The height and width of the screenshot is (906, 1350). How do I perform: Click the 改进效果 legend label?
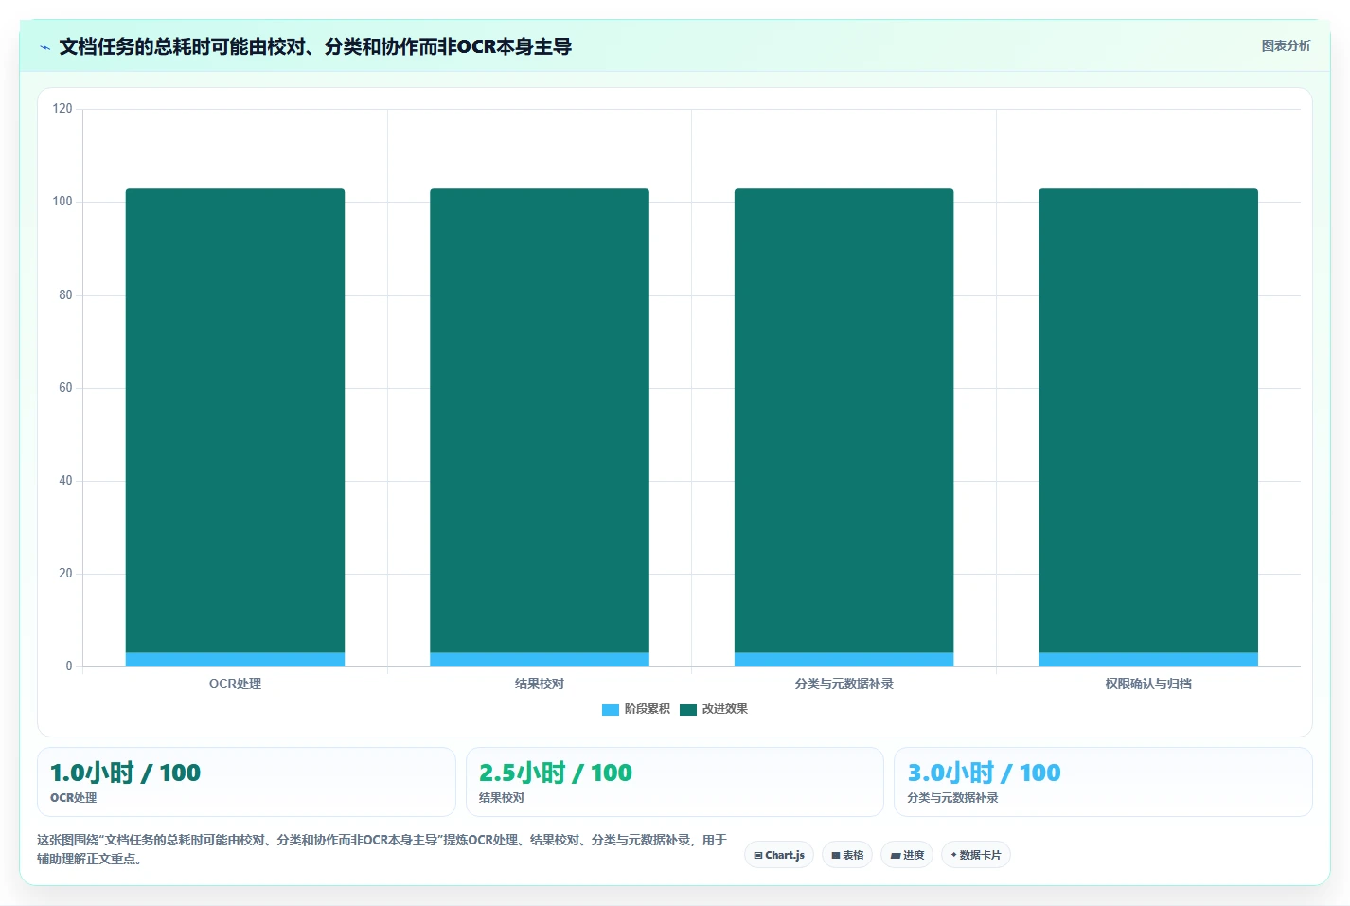(x=724, y=709)
